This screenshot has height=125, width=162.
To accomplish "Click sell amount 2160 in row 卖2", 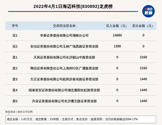I will click(x=144, y=68).
